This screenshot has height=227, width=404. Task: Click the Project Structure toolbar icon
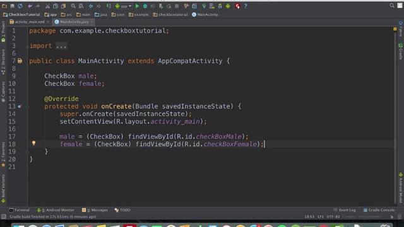[194, 6]
